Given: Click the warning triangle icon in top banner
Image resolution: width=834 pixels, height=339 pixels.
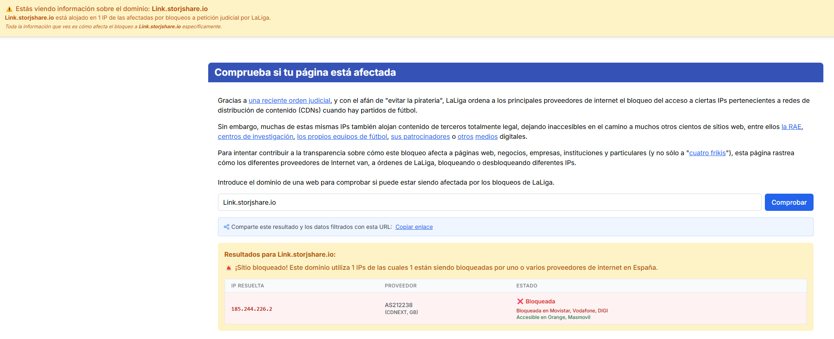Looking at the screenshot, I should tap(9, 9).
